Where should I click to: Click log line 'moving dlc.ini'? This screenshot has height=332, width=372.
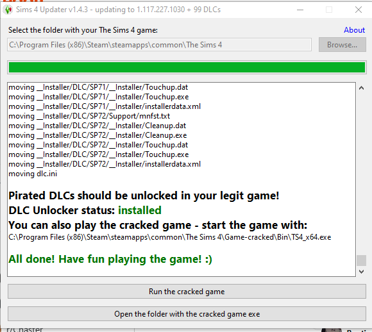[x=33, y=174]
